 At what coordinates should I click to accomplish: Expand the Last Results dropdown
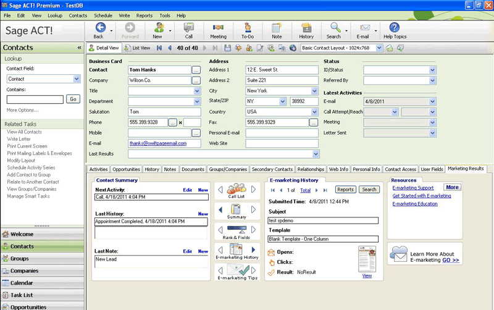tap(316, 154)
